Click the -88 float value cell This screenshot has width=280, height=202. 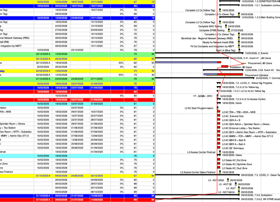click(135, 184)
